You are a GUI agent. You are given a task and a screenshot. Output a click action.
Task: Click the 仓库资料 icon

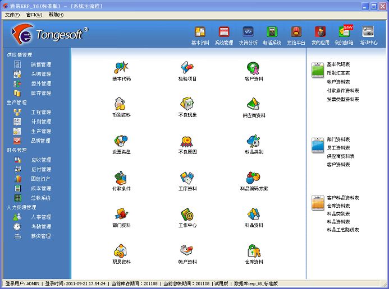click(254, 251)
